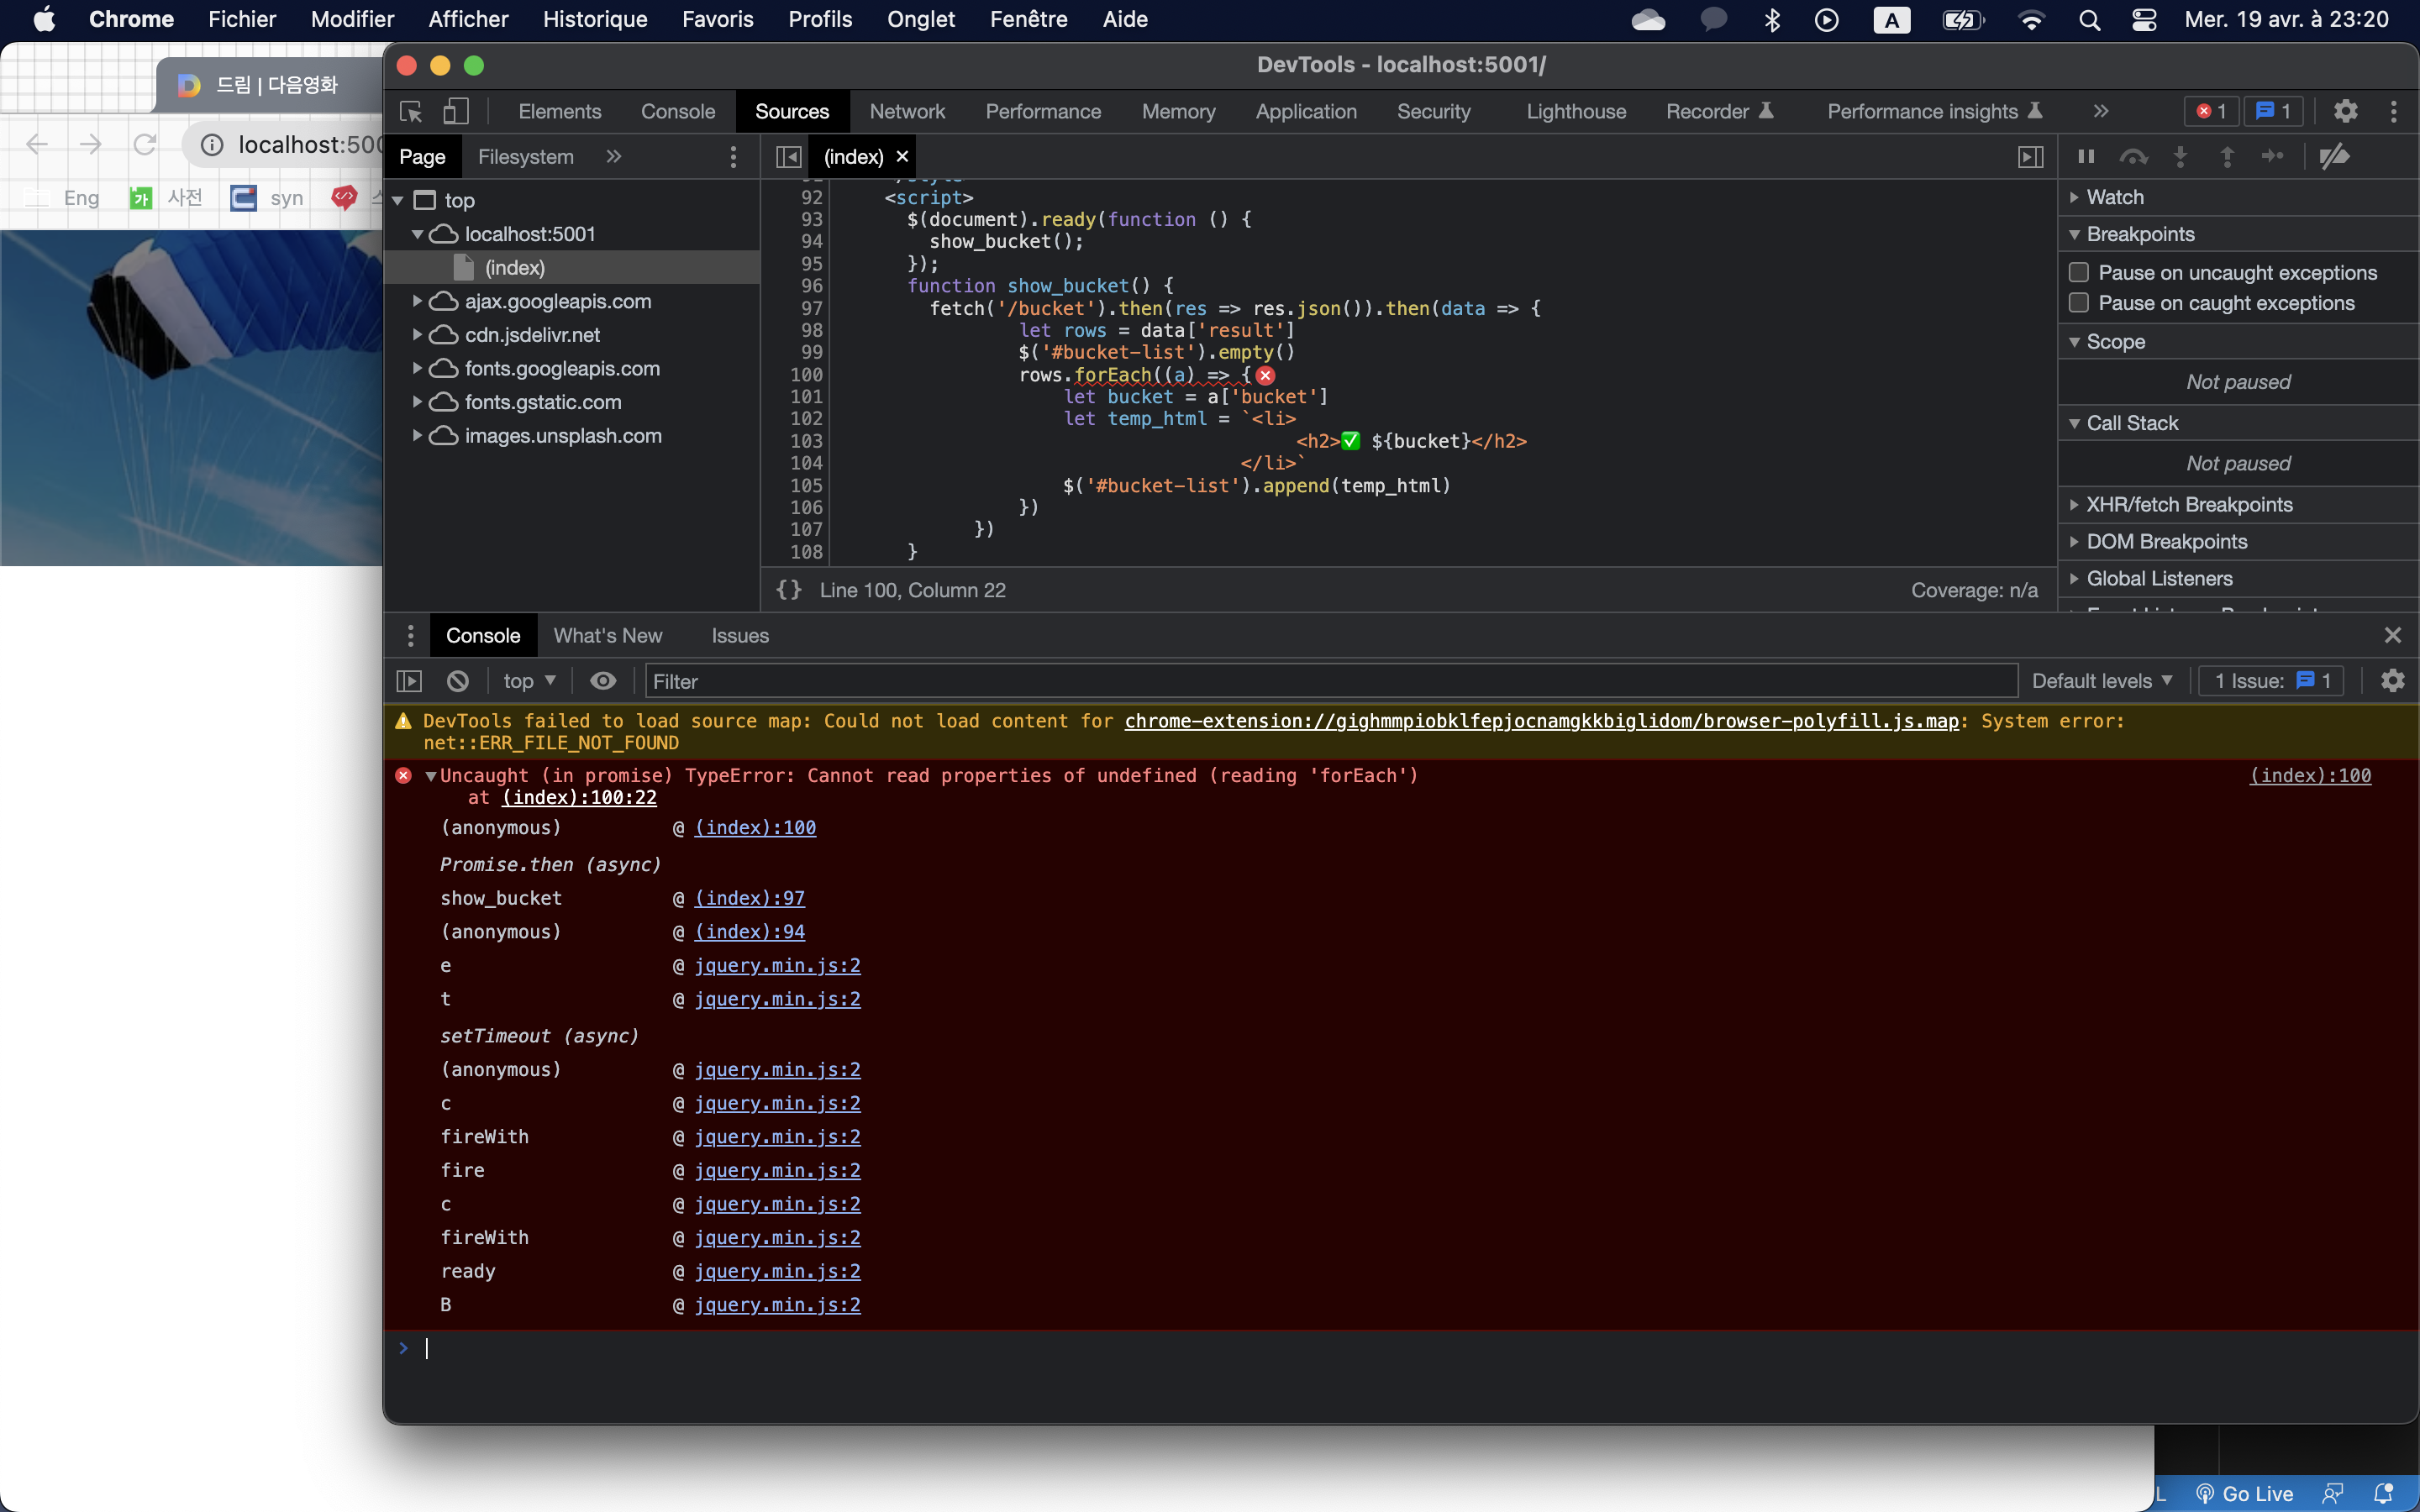Click the step out of function icon
Viewport: 2420px width, 1512px height.
(2227, 156)
